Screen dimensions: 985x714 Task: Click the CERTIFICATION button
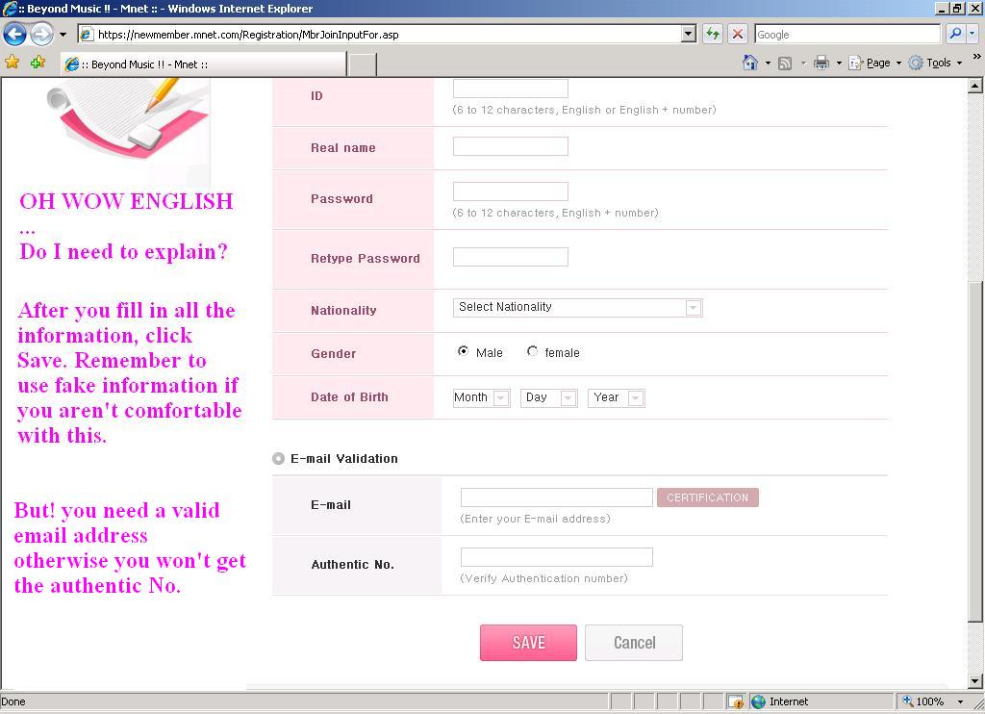click(707, 497)
